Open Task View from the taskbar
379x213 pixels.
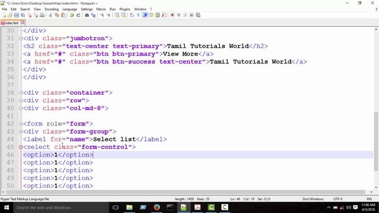pos(115,208)
